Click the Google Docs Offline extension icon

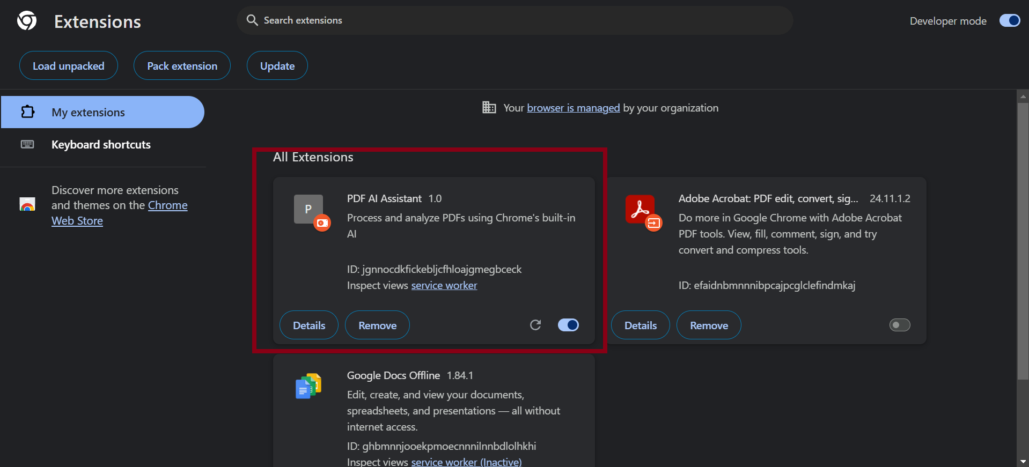point(308,386)
